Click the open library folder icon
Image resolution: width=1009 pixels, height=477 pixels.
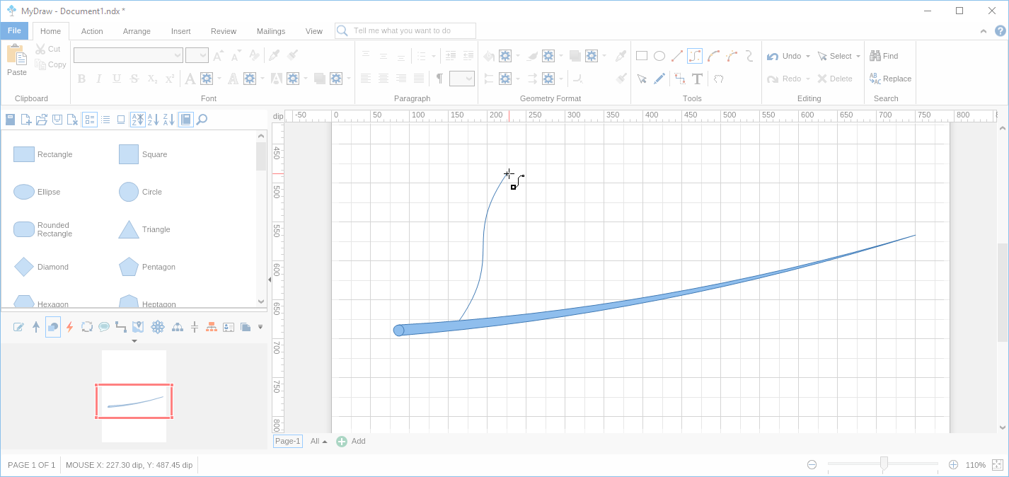tap(42, 120)
